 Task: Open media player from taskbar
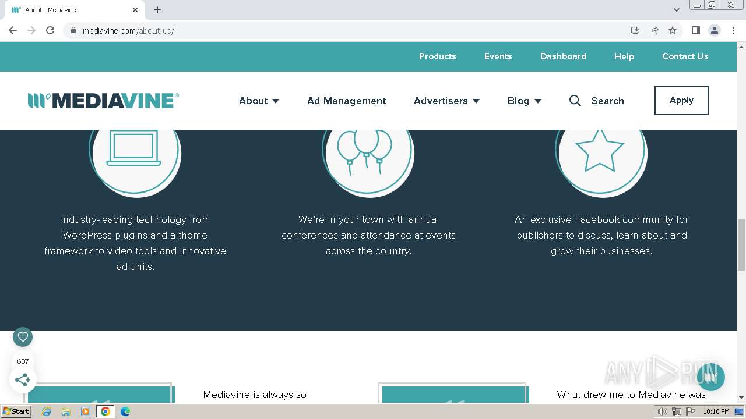click(86, 411)
